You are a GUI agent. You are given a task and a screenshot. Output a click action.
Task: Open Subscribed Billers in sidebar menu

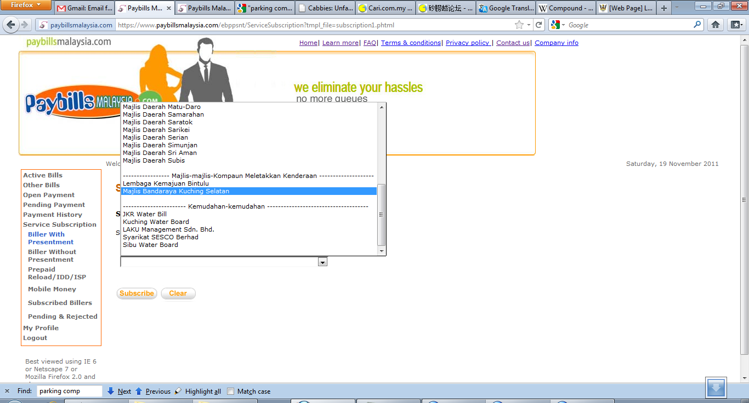point(60,303)
